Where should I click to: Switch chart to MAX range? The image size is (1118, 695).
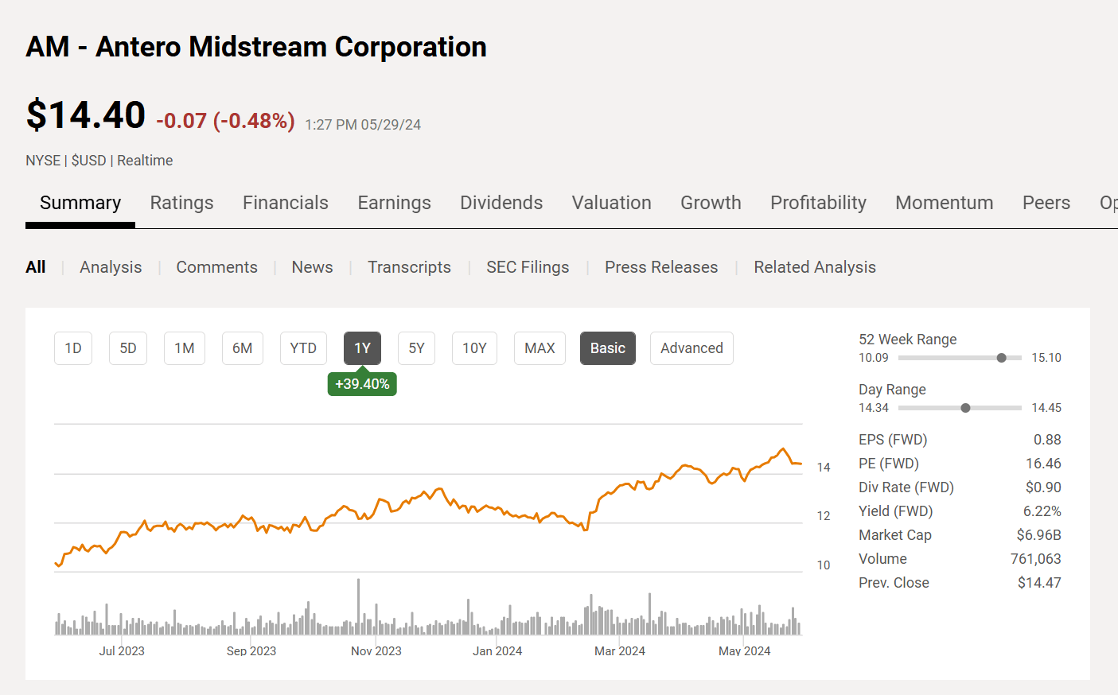[x=540, y=348]
